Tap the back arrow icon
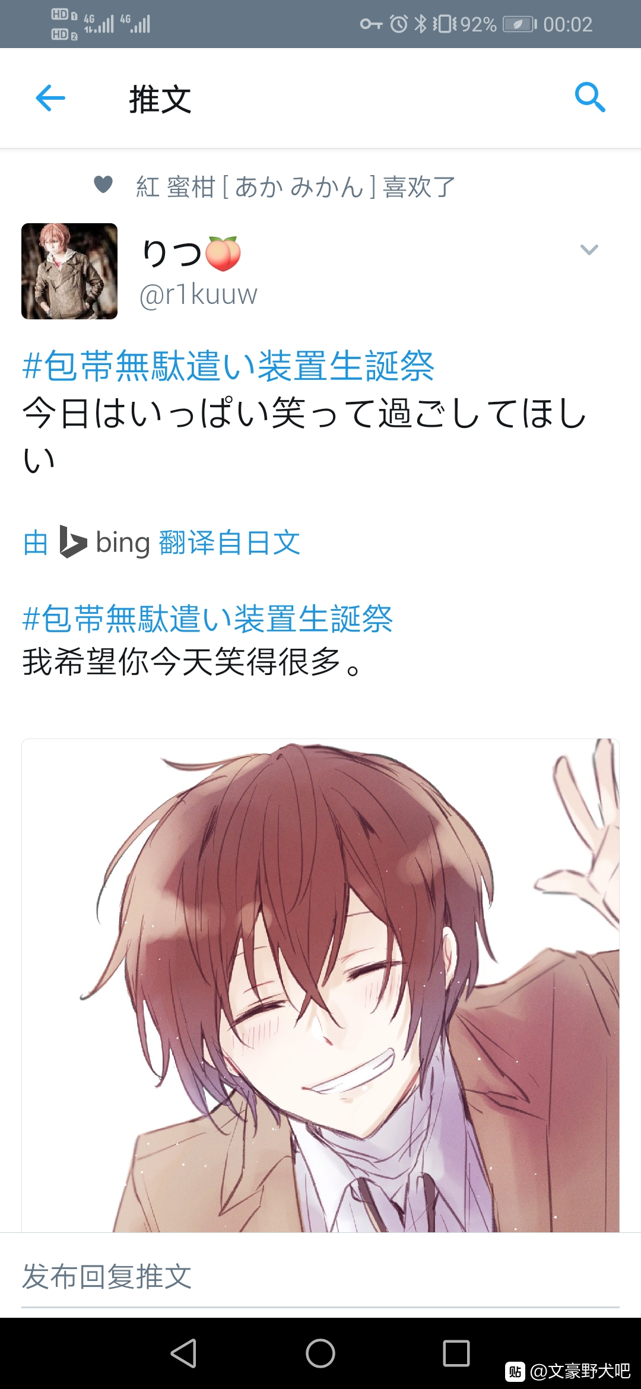 (50, 98)
